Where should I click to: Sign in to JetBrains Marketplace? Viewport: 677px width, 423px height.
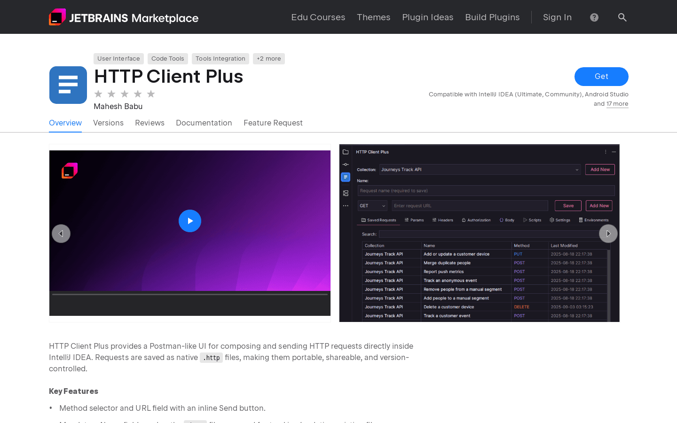[x=557, y=17]
